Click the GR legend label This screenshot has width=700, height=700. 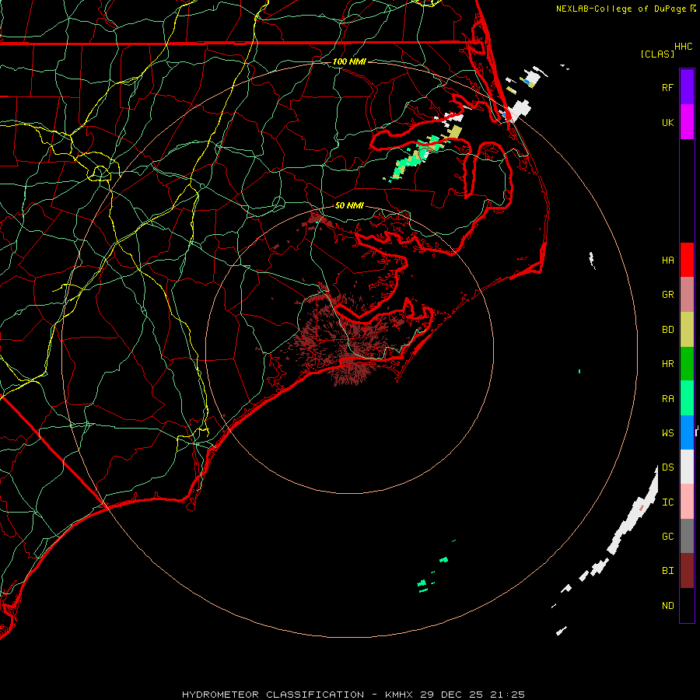(x=667, y=295)
